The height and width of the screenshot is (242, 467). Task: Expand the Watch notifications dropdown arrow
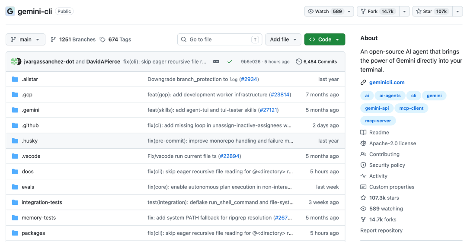coord(349,11)
